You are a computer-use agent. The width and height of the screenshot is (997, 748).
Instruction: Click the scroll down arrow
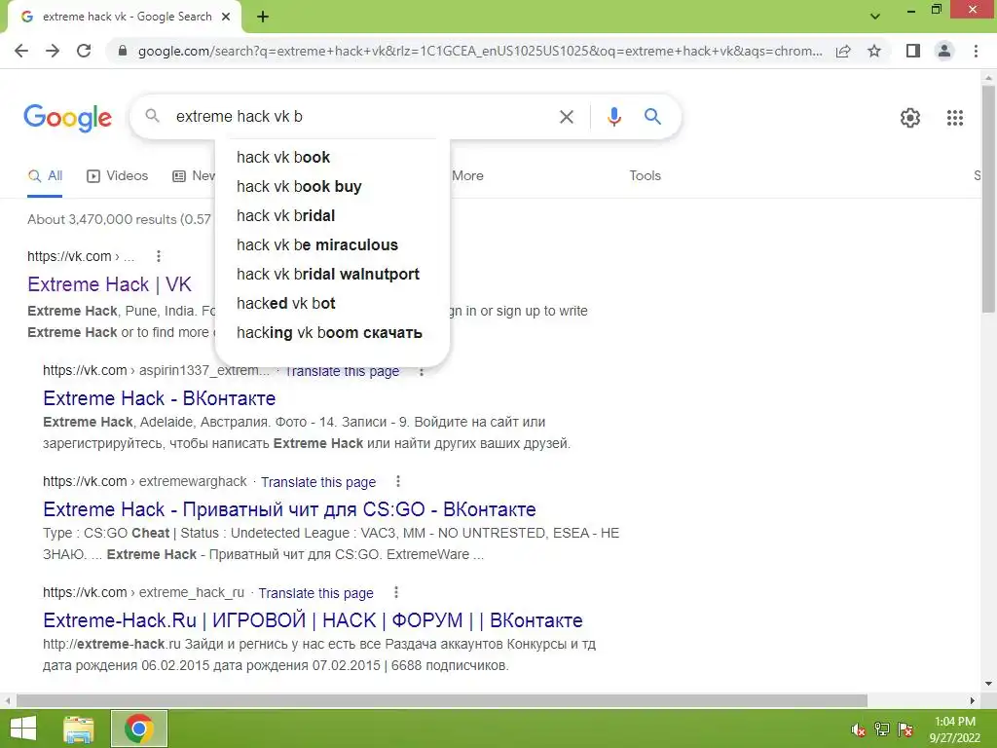click(x=988, y=684)
